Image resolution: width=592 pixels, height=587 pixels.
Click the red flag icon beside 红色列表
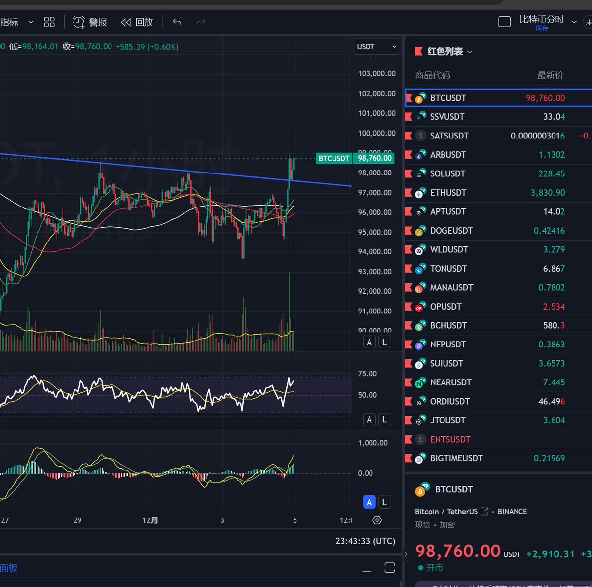pyautogui.click(x=419, y=51)
